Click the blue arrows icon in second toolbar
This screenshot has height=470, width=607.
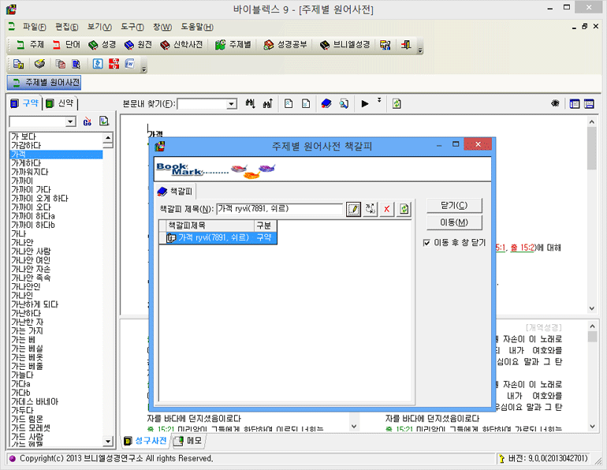point(98,64)
